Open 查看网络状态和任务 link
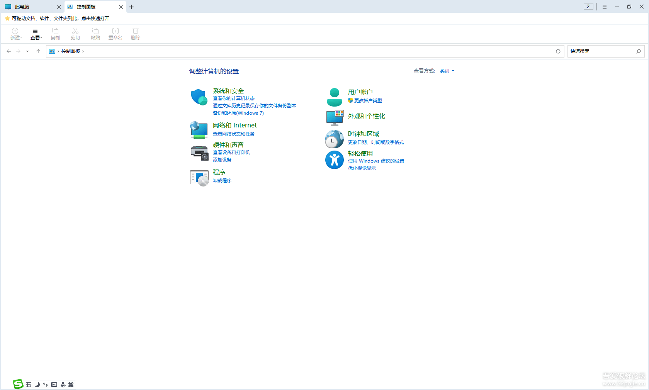This screenshot has width=649, height=390. tap(234, 134)
